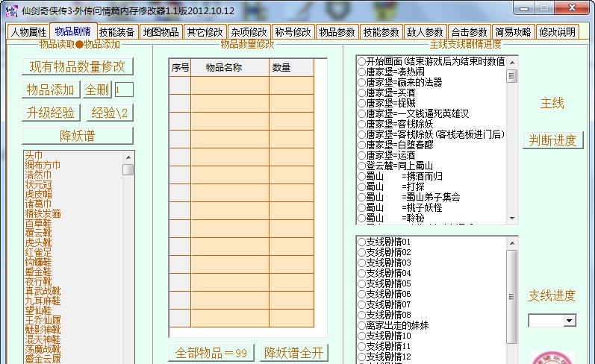Open the 人物属性 tab
The width and height of the screenshot is (595, 364).
pos(28,32)
